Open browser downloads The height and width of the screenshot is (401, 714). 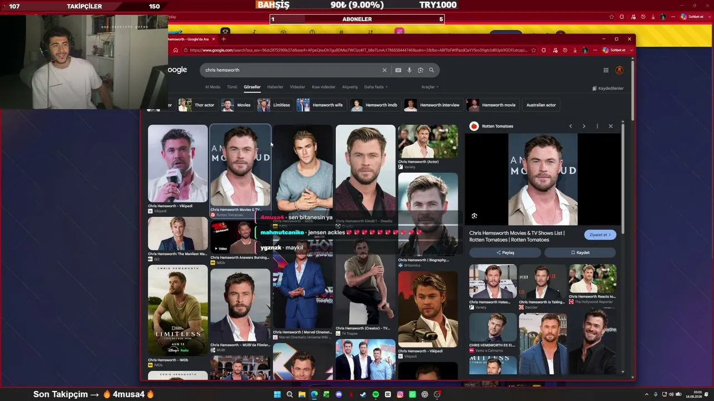pyautogui.click(x=575, y=50)
